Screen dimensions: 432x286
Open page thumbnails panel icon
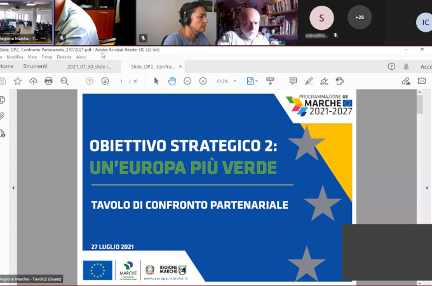[3, 100]
